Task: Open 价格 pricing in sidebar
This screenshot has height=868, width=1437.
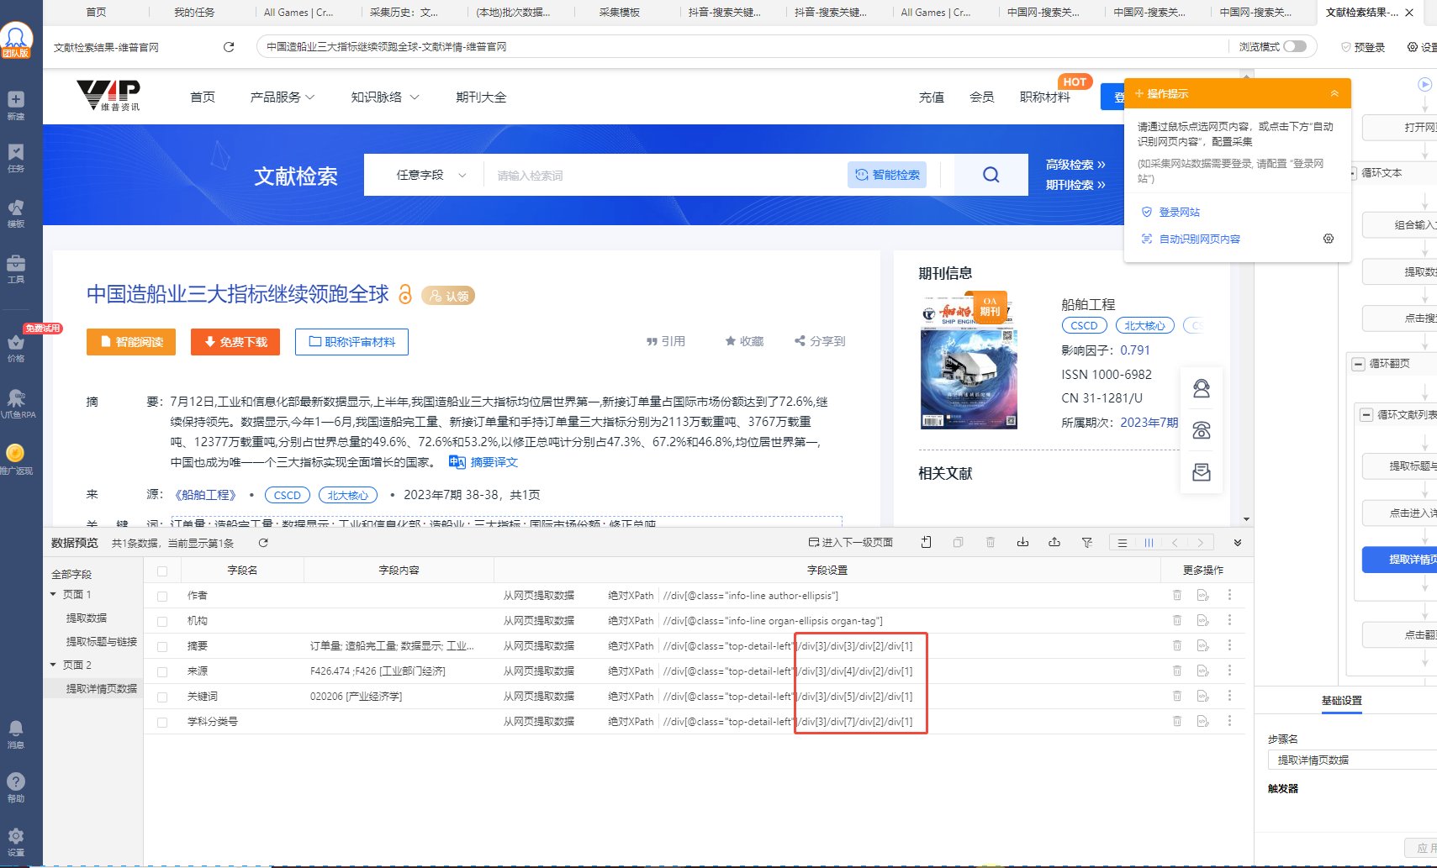Action: 16,347
